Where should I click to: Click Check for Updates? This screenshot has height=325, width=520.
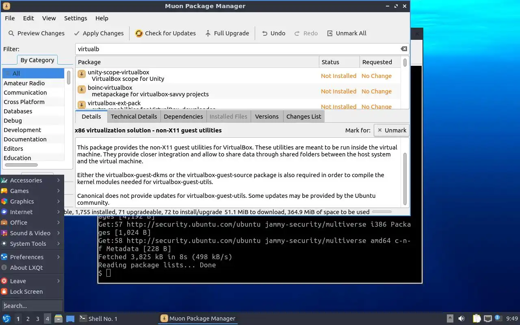165,33
